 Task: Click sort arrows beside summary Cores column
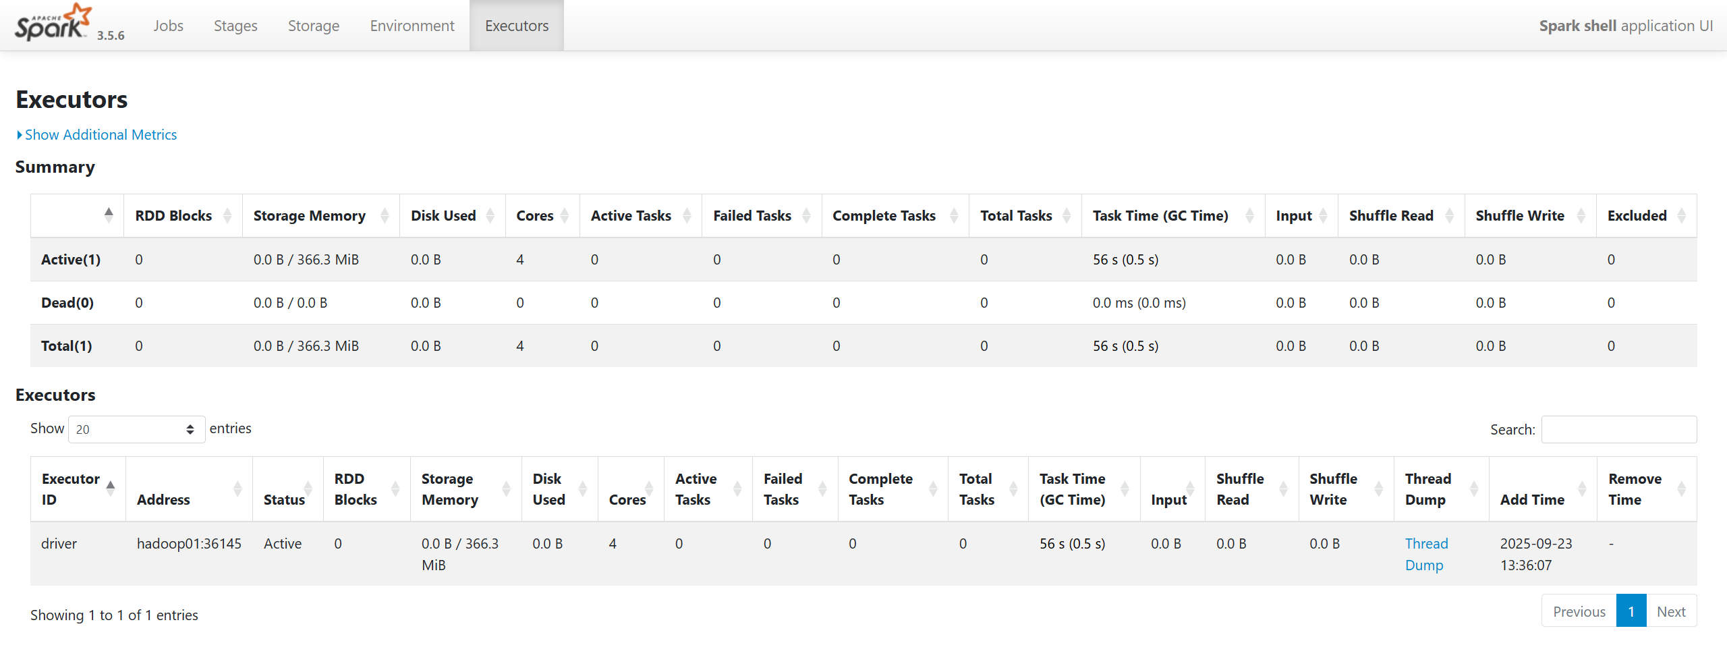[x=565, y=216]
